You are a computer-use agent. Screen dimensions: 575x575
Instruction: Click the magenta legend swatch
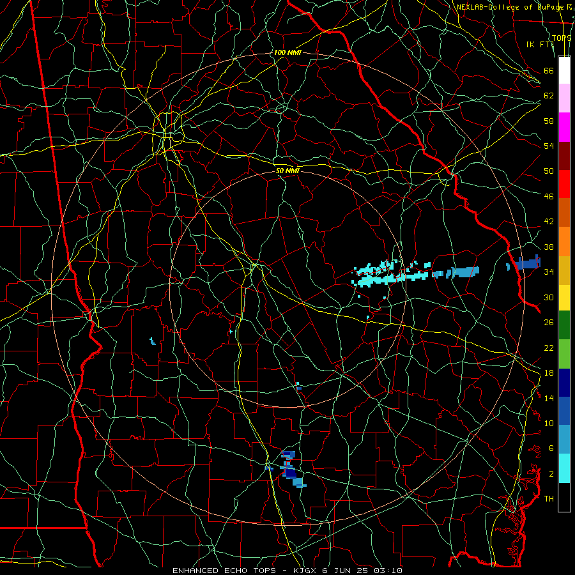point(564,127)
